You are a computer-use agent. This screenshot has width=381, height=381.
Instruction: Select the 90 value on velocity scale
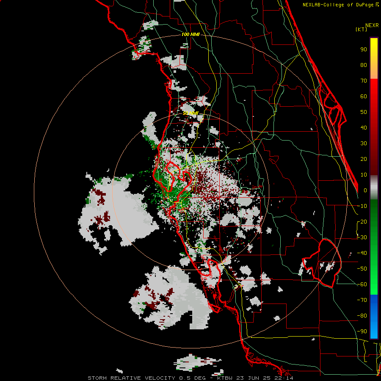pyautogui.click(x=364, y=50)
